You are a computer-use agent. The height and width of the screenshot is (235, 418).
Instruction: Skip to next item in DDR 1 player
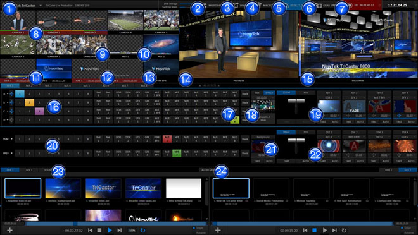pyautogui.click(x=120, y=230)
